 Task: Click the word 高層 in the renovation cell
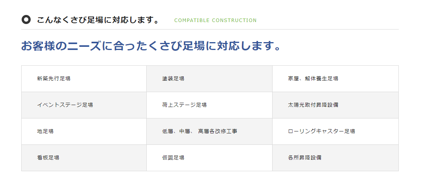pos(203,131)
